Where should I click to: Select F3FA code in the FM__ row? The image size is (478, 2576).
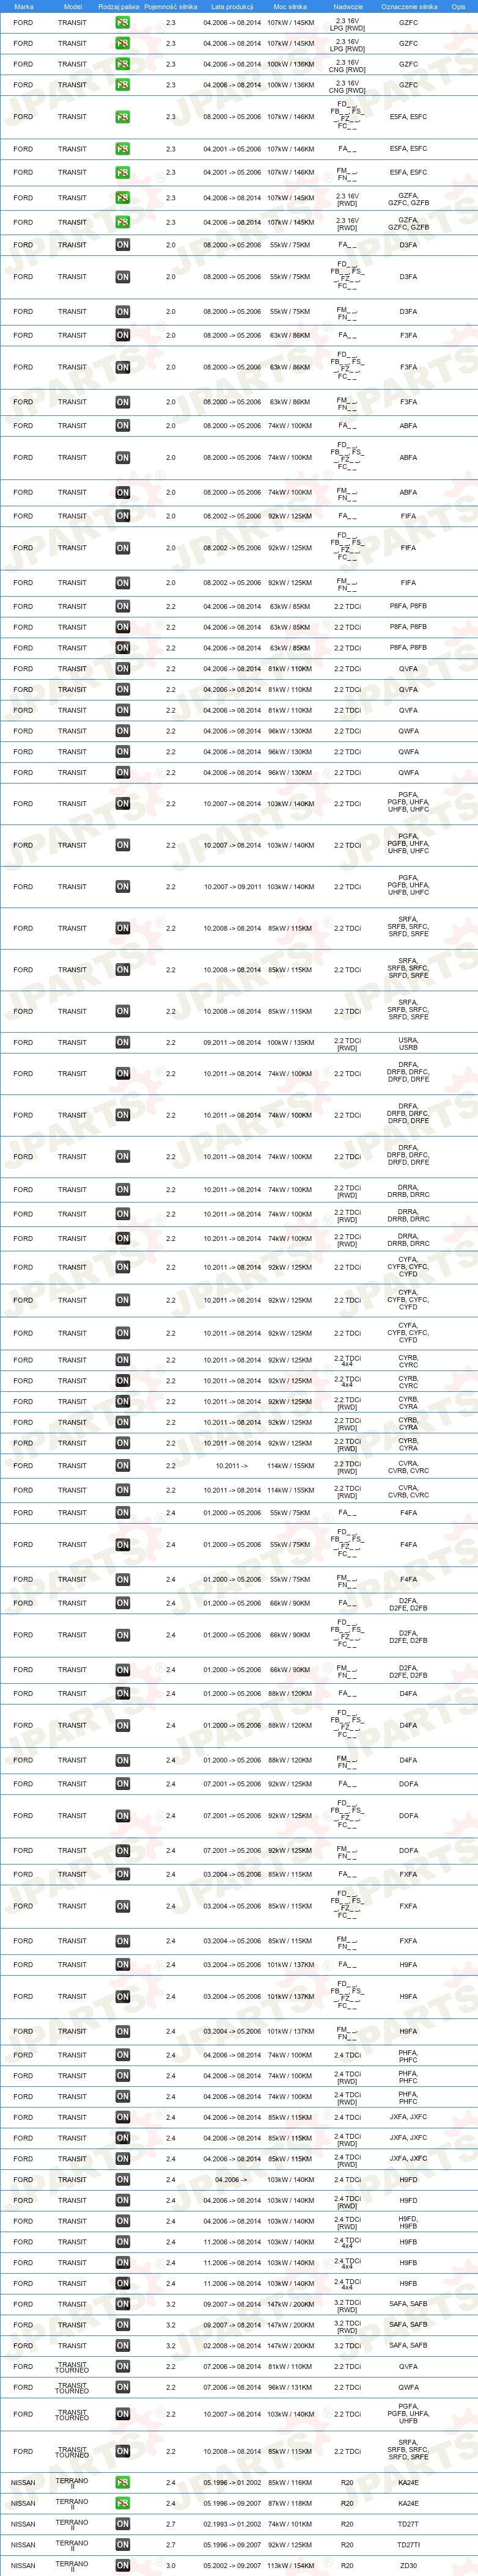(x=408, y=402)
